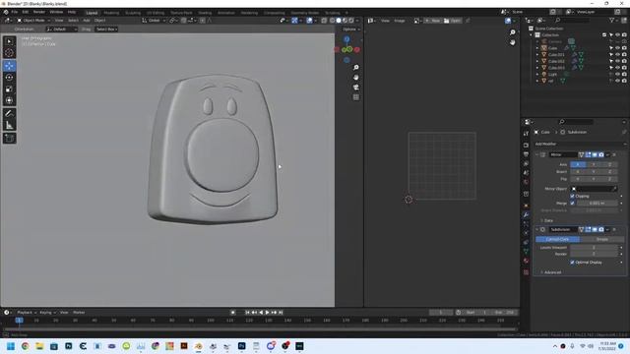The width and height of the screenshot is (630, 354).
Task: Open the Render properties tab icon
Action: pyautogui.click(x=526, y=146)
